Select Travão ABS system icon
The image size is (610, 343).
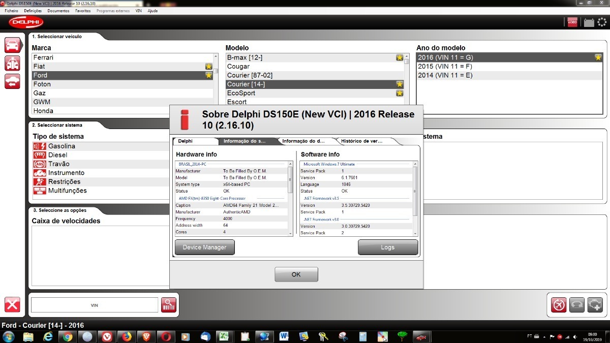(40, 164)
